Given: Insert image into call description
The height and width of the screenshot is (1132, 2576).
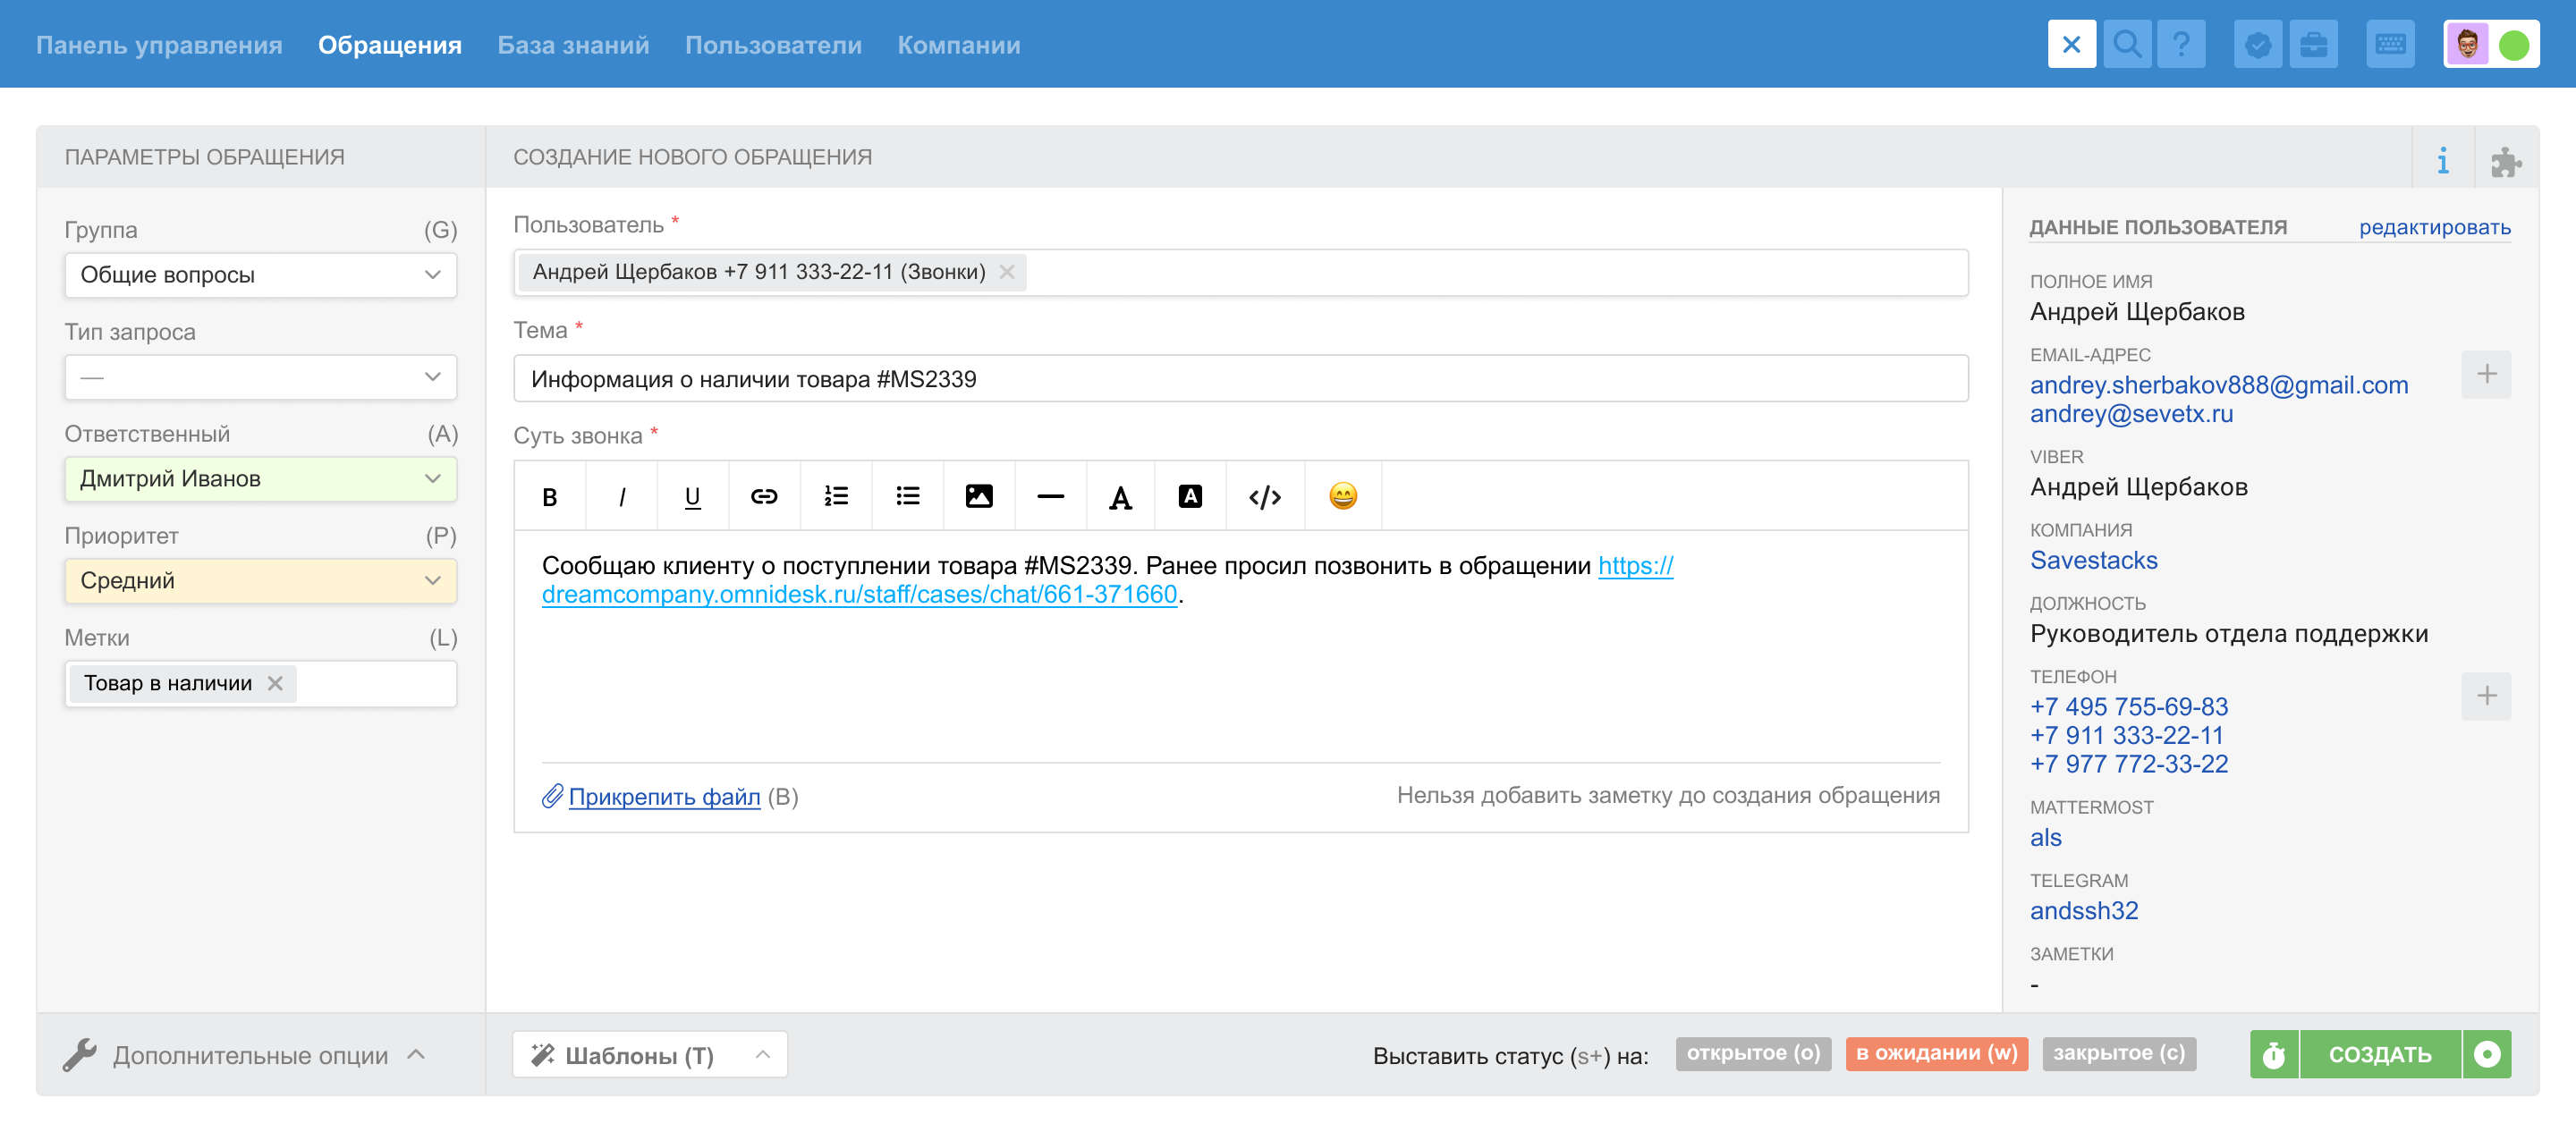Looking at the screenshot, I should tap(978, 497).
